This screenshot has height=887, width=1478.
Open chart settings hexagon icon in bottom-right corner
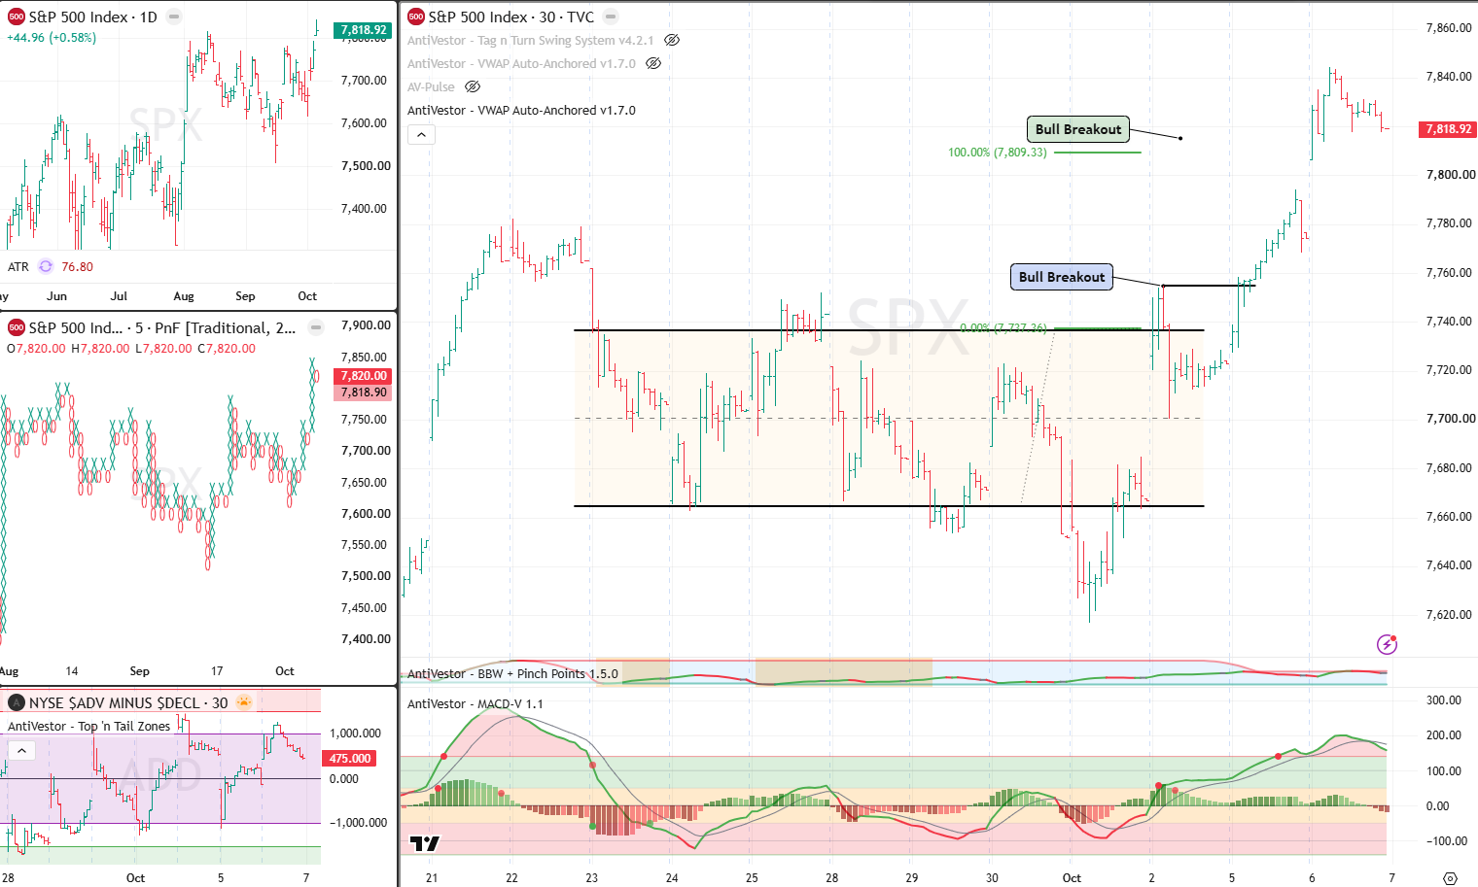(x=1450, y=877)
